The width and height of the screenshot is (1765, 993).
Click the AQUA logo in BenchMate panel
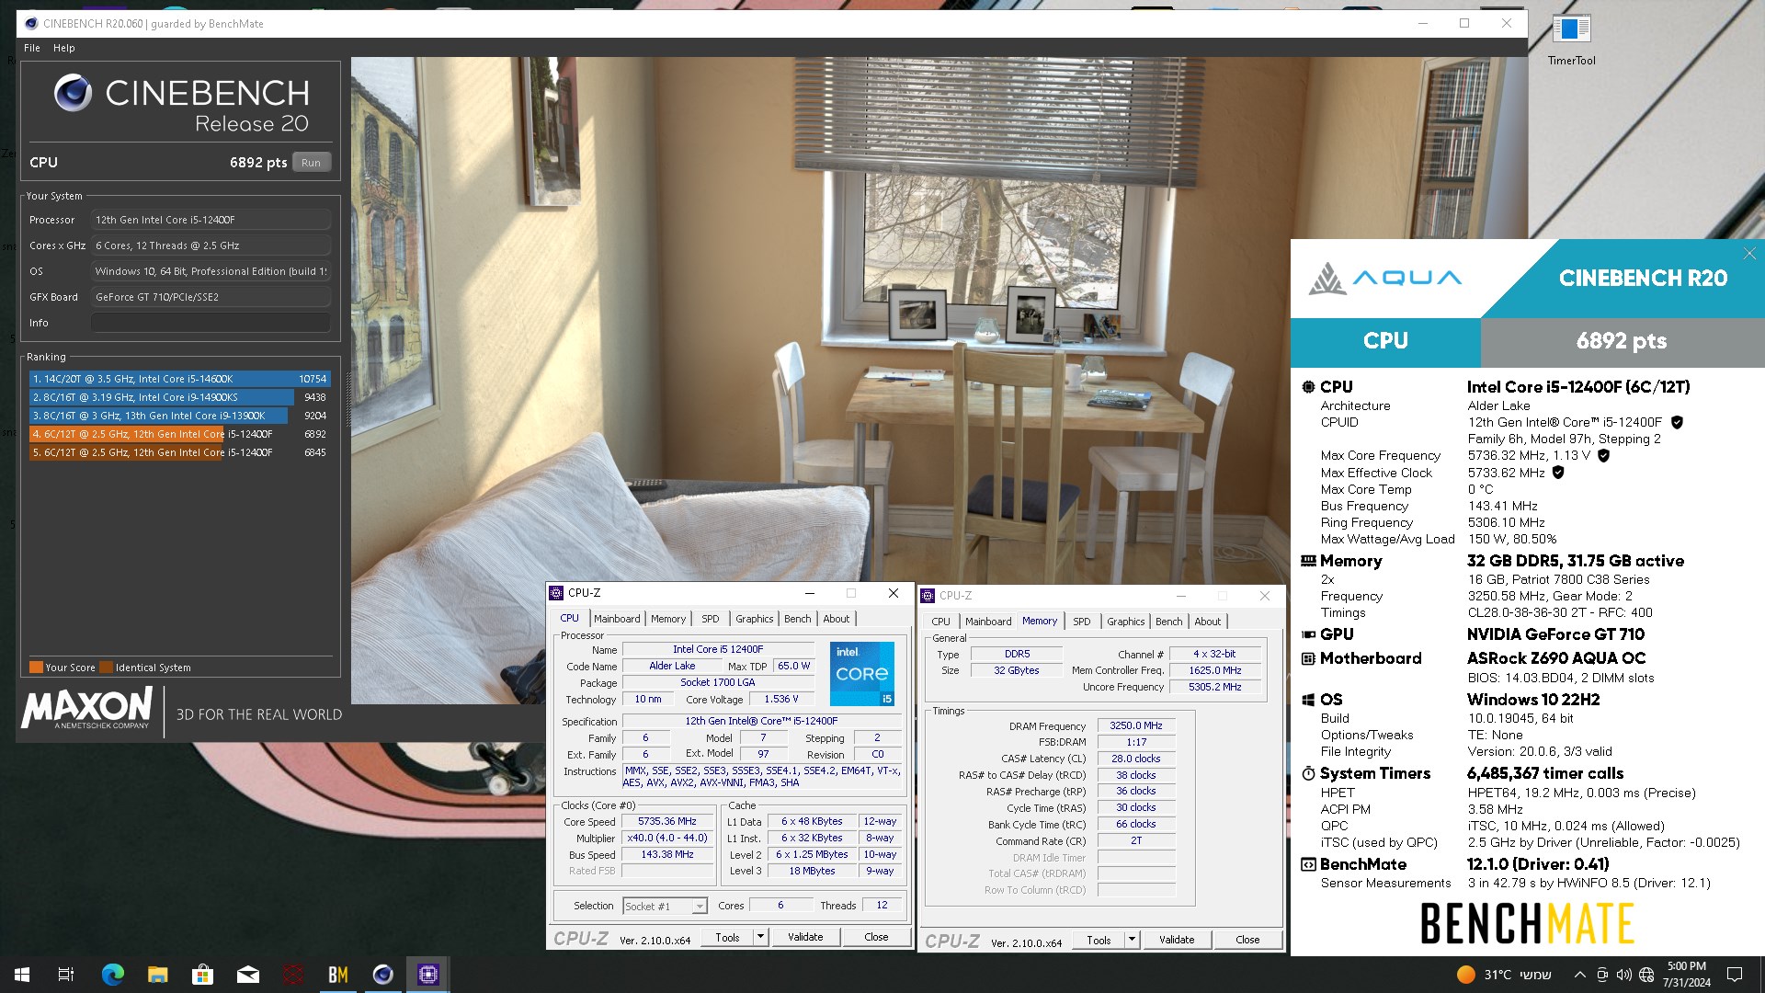(x=1384, y=278)
